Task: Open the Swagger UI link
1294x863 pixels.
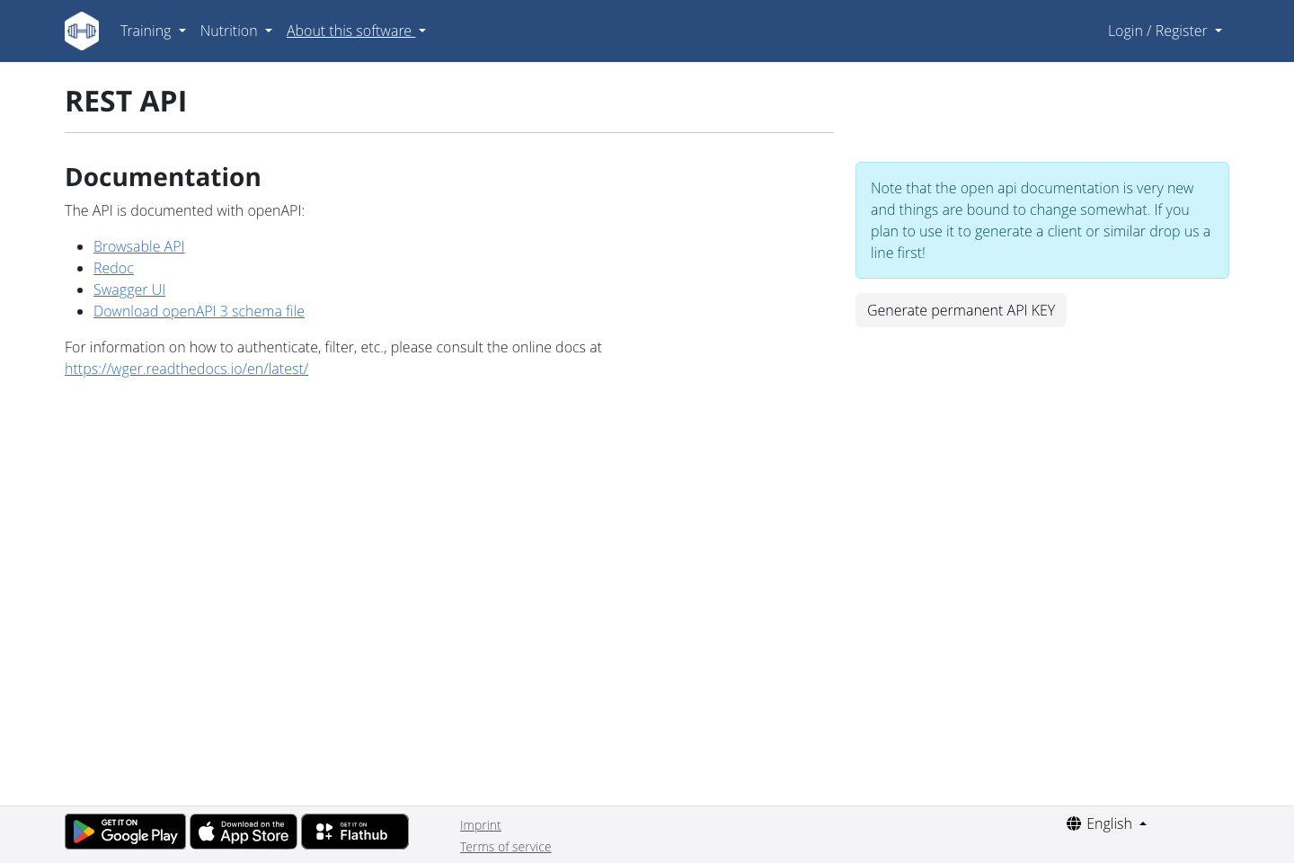Action: coord(129,289)
